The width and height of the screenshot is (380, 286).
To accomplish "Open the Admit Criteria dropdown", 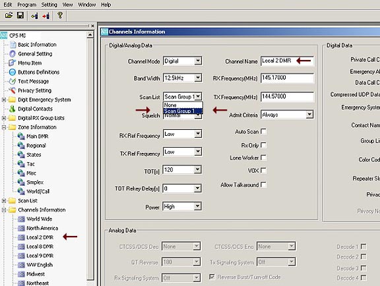I will pos(309,114).
